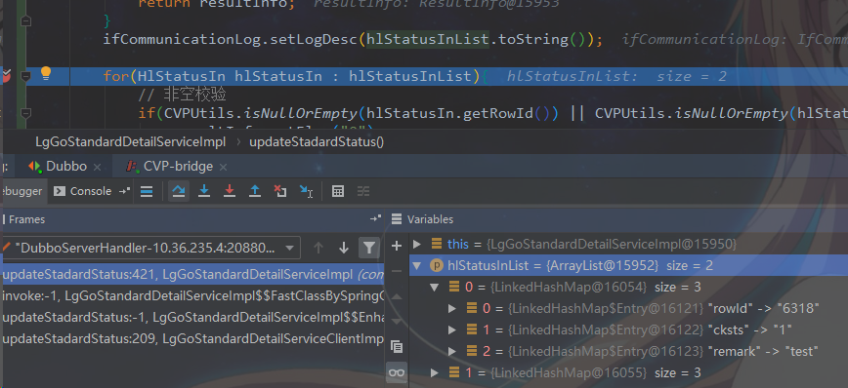Click the 非空校验 comment line

(x=182, y=95)
